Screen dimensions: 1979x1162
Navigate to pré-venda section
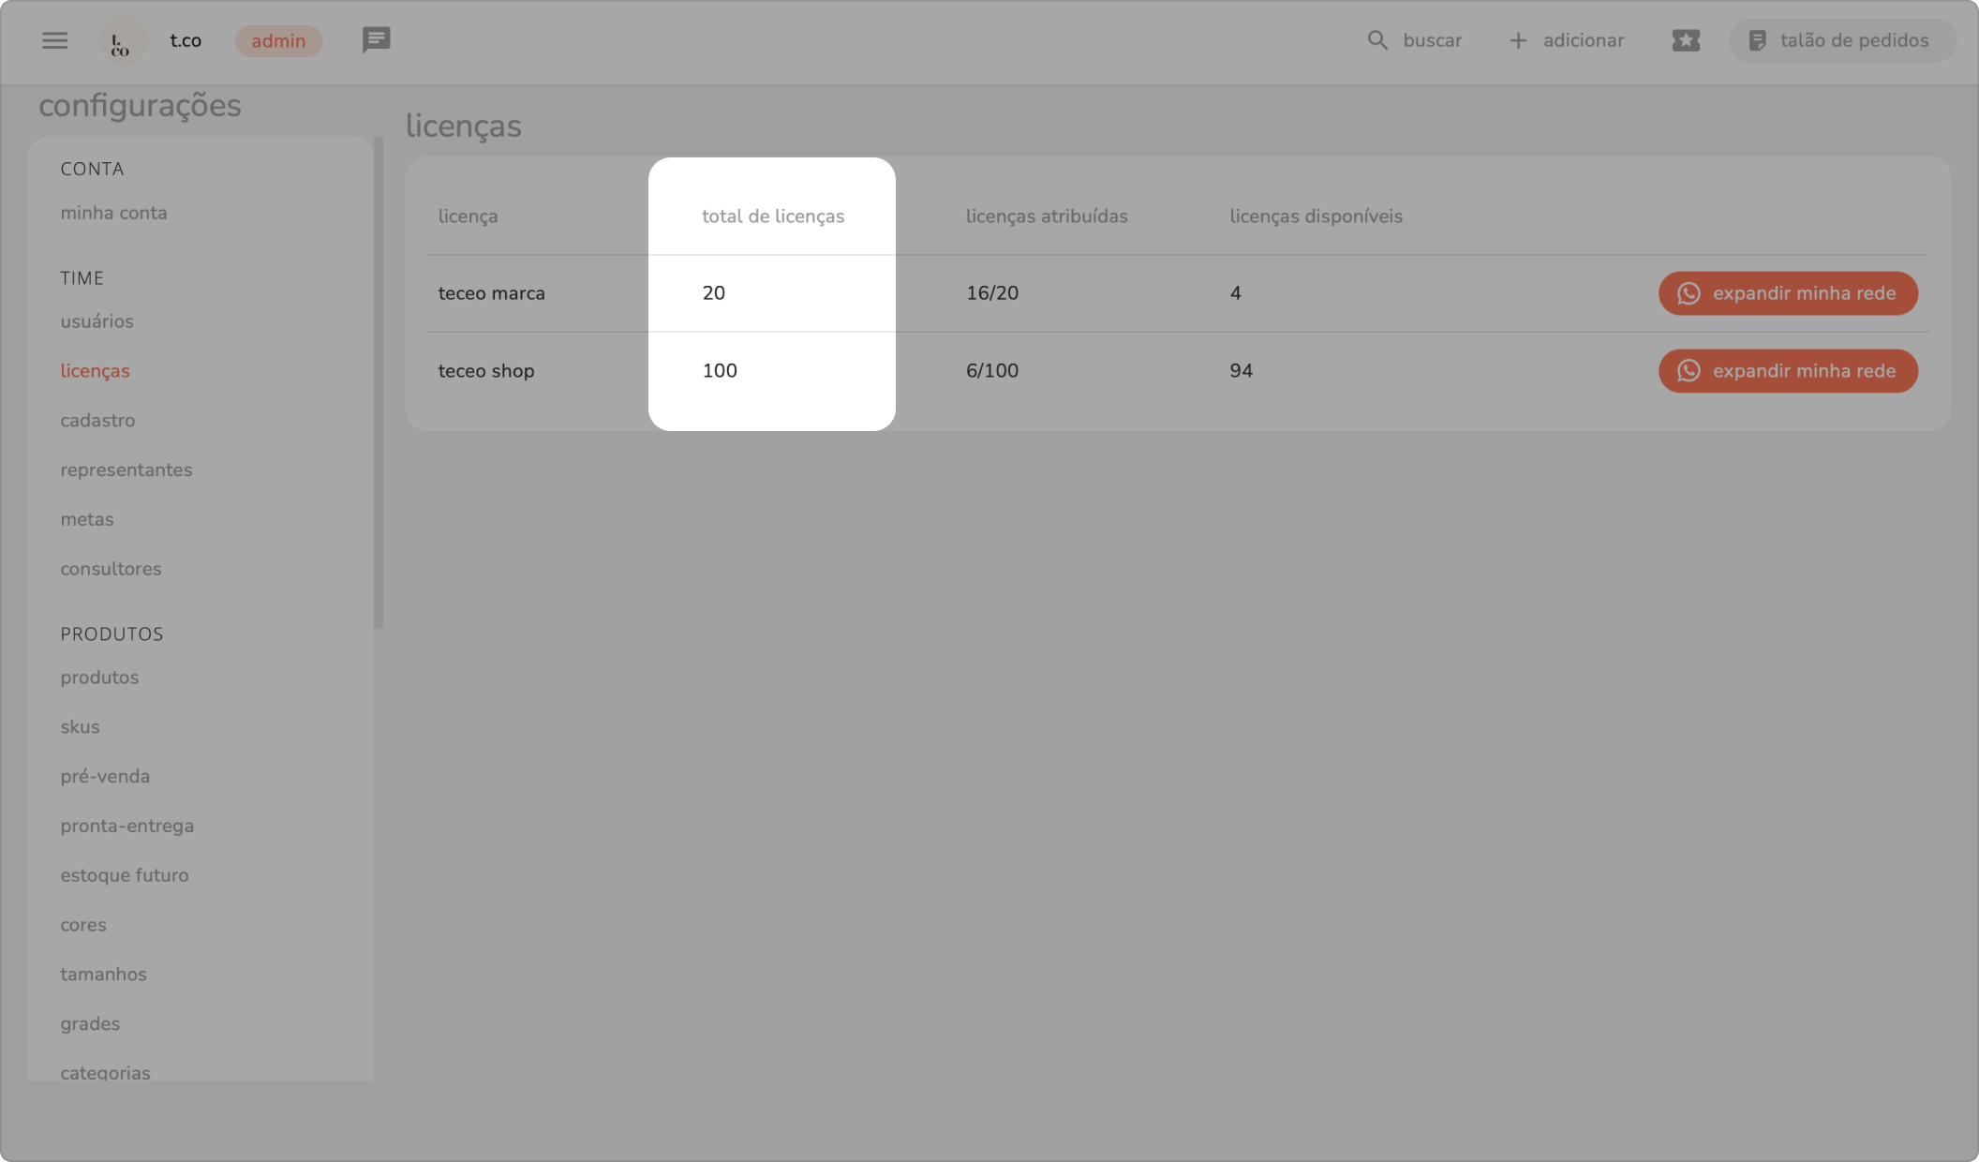[105, 776]
